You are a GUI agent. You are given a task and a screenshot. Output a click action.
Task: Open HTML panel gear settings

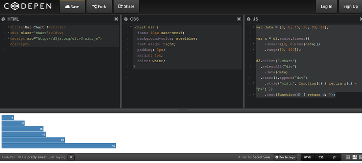click(3, 19)
